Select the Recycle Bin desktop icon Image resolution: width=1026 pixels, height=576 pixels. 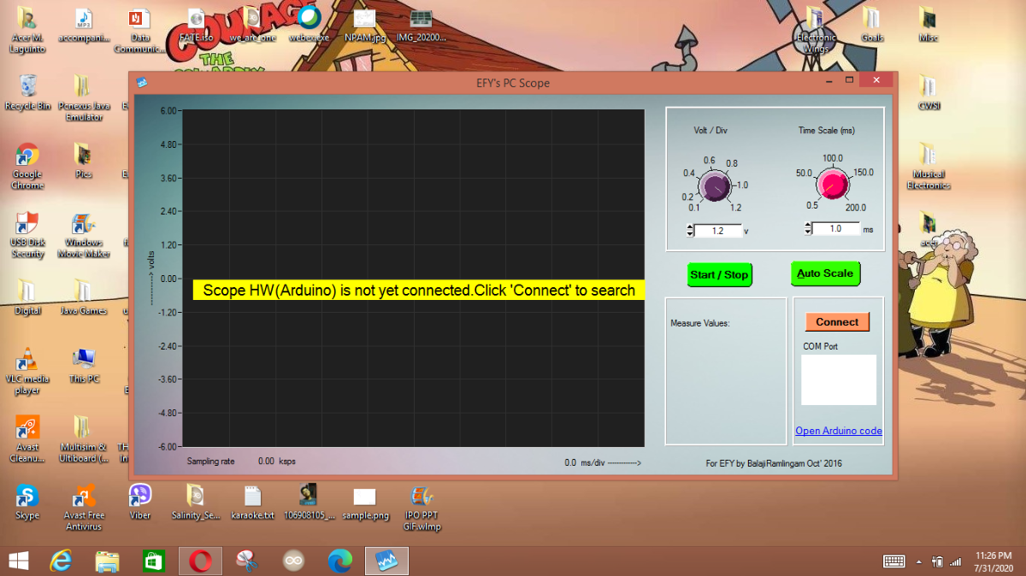28,92
